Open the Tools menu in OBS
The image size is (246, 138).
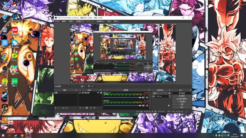point(109,21)
